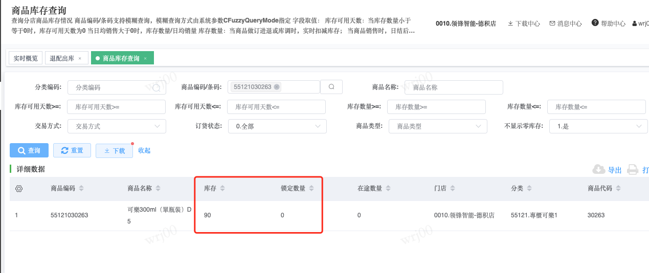Click the 商品名称 input field
This screenshot has width=649, height=273.
454,87
